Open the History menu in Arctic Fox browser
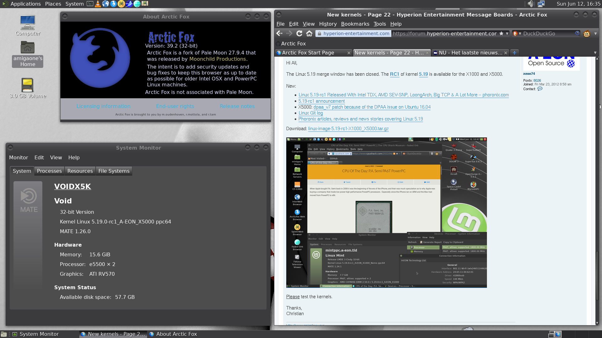The image size is (602, 338). [328, 24]
